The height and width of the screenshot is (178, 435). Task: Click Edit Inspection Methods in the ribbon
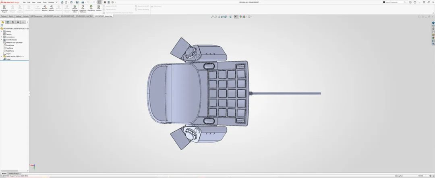[x=83, y=8]
